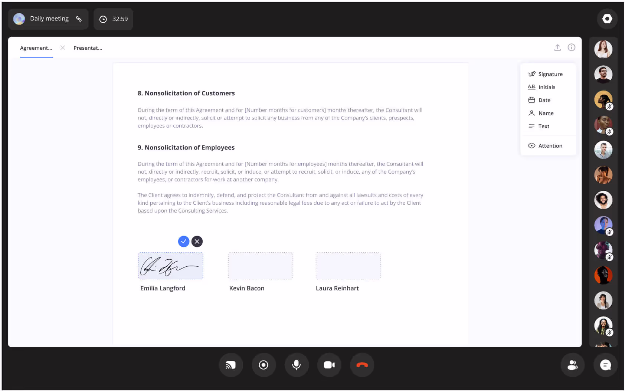Start recording the meeting
Viewport: 625px width, 391px height.
point(264,365)
